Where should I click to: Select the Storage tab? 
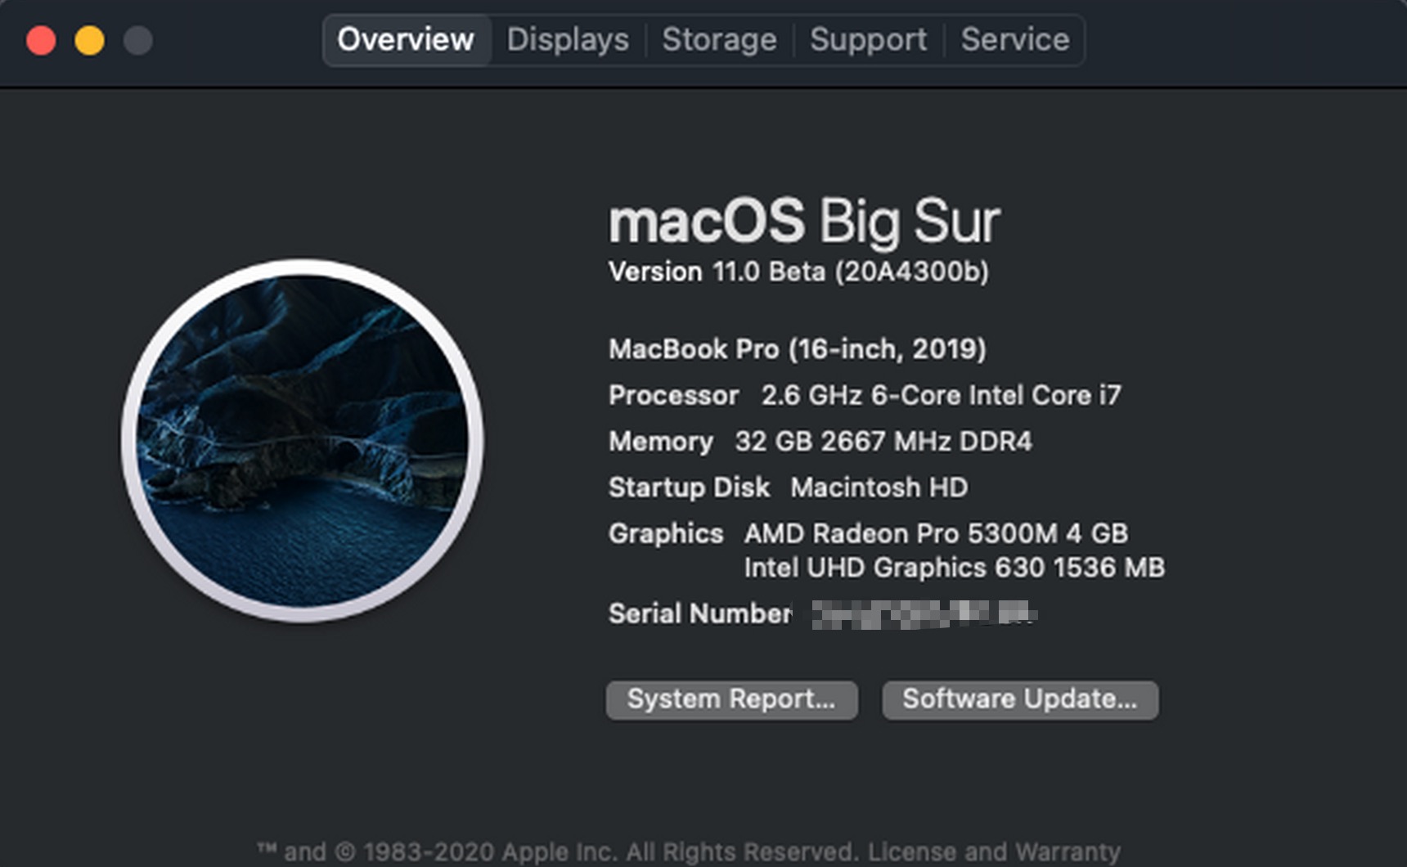(x=719, y=39)
